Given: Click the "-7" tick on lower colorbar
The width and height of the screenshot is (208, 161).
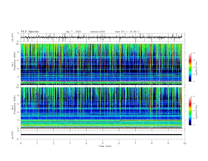Looking at the screenshot, I should 194,125.
